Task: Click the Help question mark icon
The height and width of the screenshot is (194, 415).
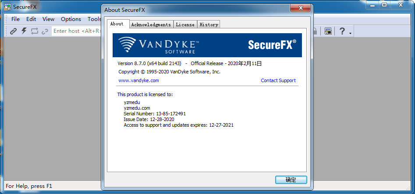Action: (x=342, y=31)
